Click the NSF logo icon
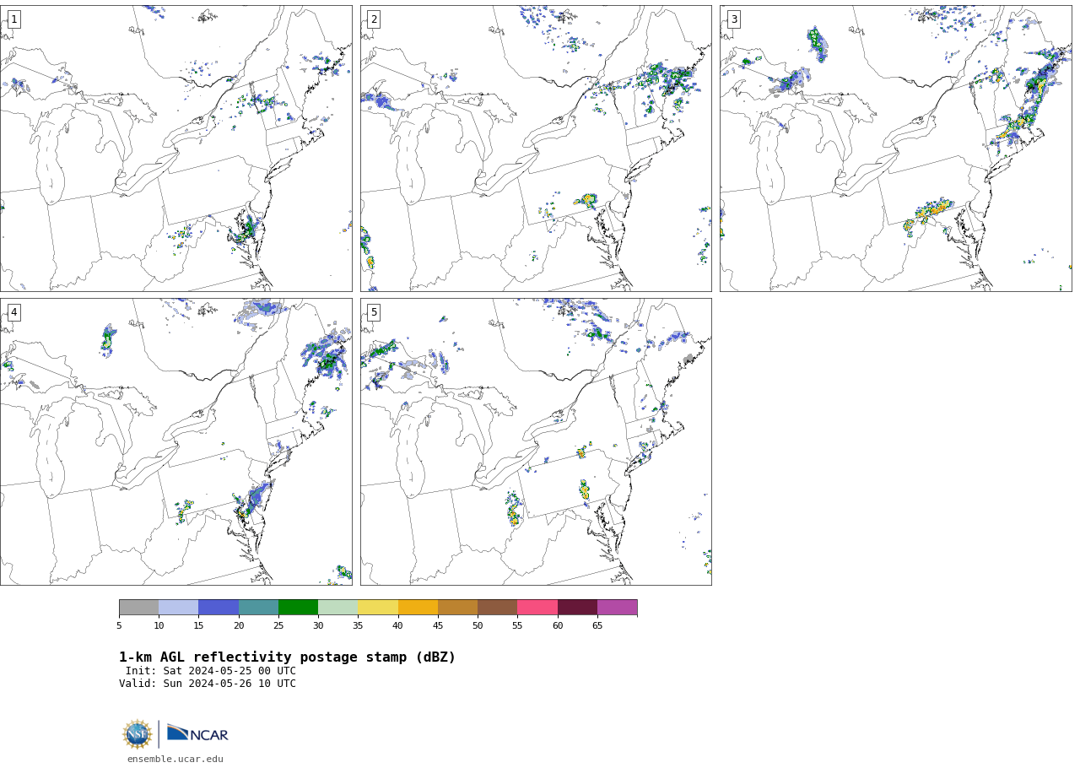The height and width of the screenshot is (768, 1080). coord(138,734)
